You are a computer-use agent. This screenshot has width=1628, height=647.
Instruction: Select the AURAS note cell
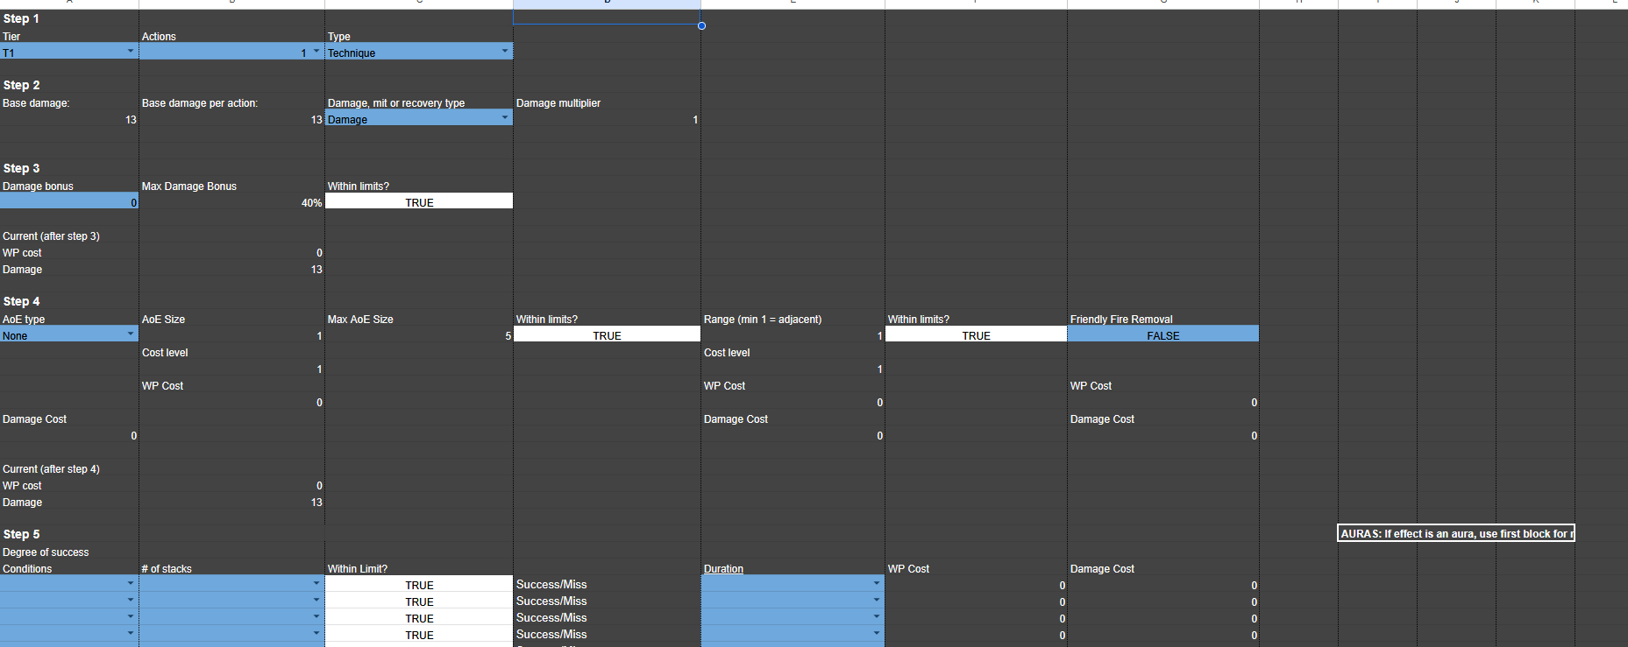[x=1456, y=533]
